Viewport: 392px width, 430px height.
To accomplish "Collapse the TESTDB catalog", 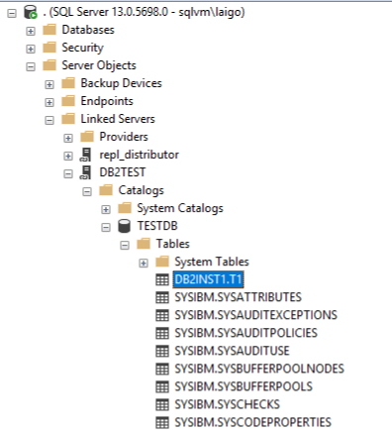I will tap(106, 227).
